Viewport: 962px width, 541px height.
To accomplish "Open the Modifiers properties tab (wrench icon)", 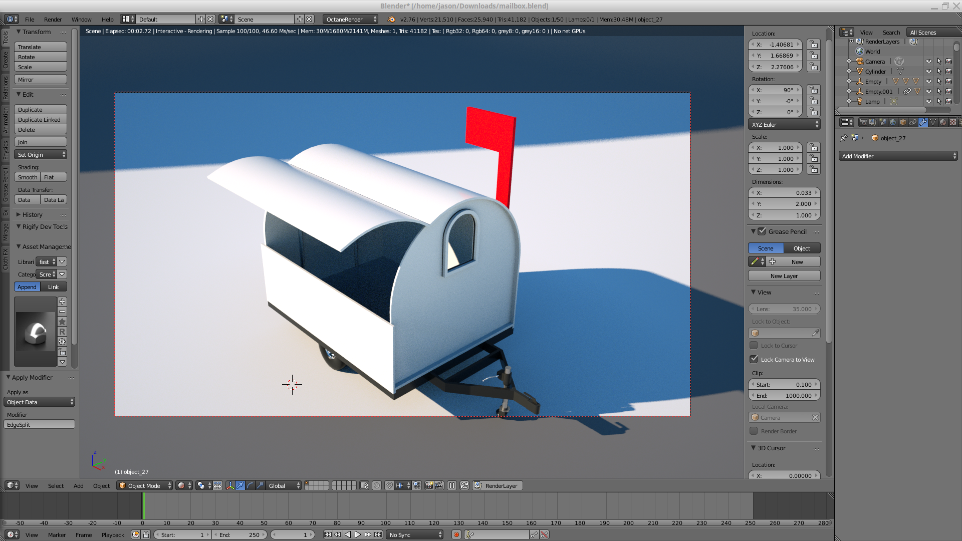I will (923, 122).
